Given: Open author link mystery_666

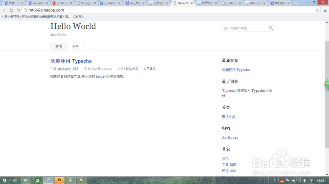Looking at the screenshot, I should tap(68, 68).
